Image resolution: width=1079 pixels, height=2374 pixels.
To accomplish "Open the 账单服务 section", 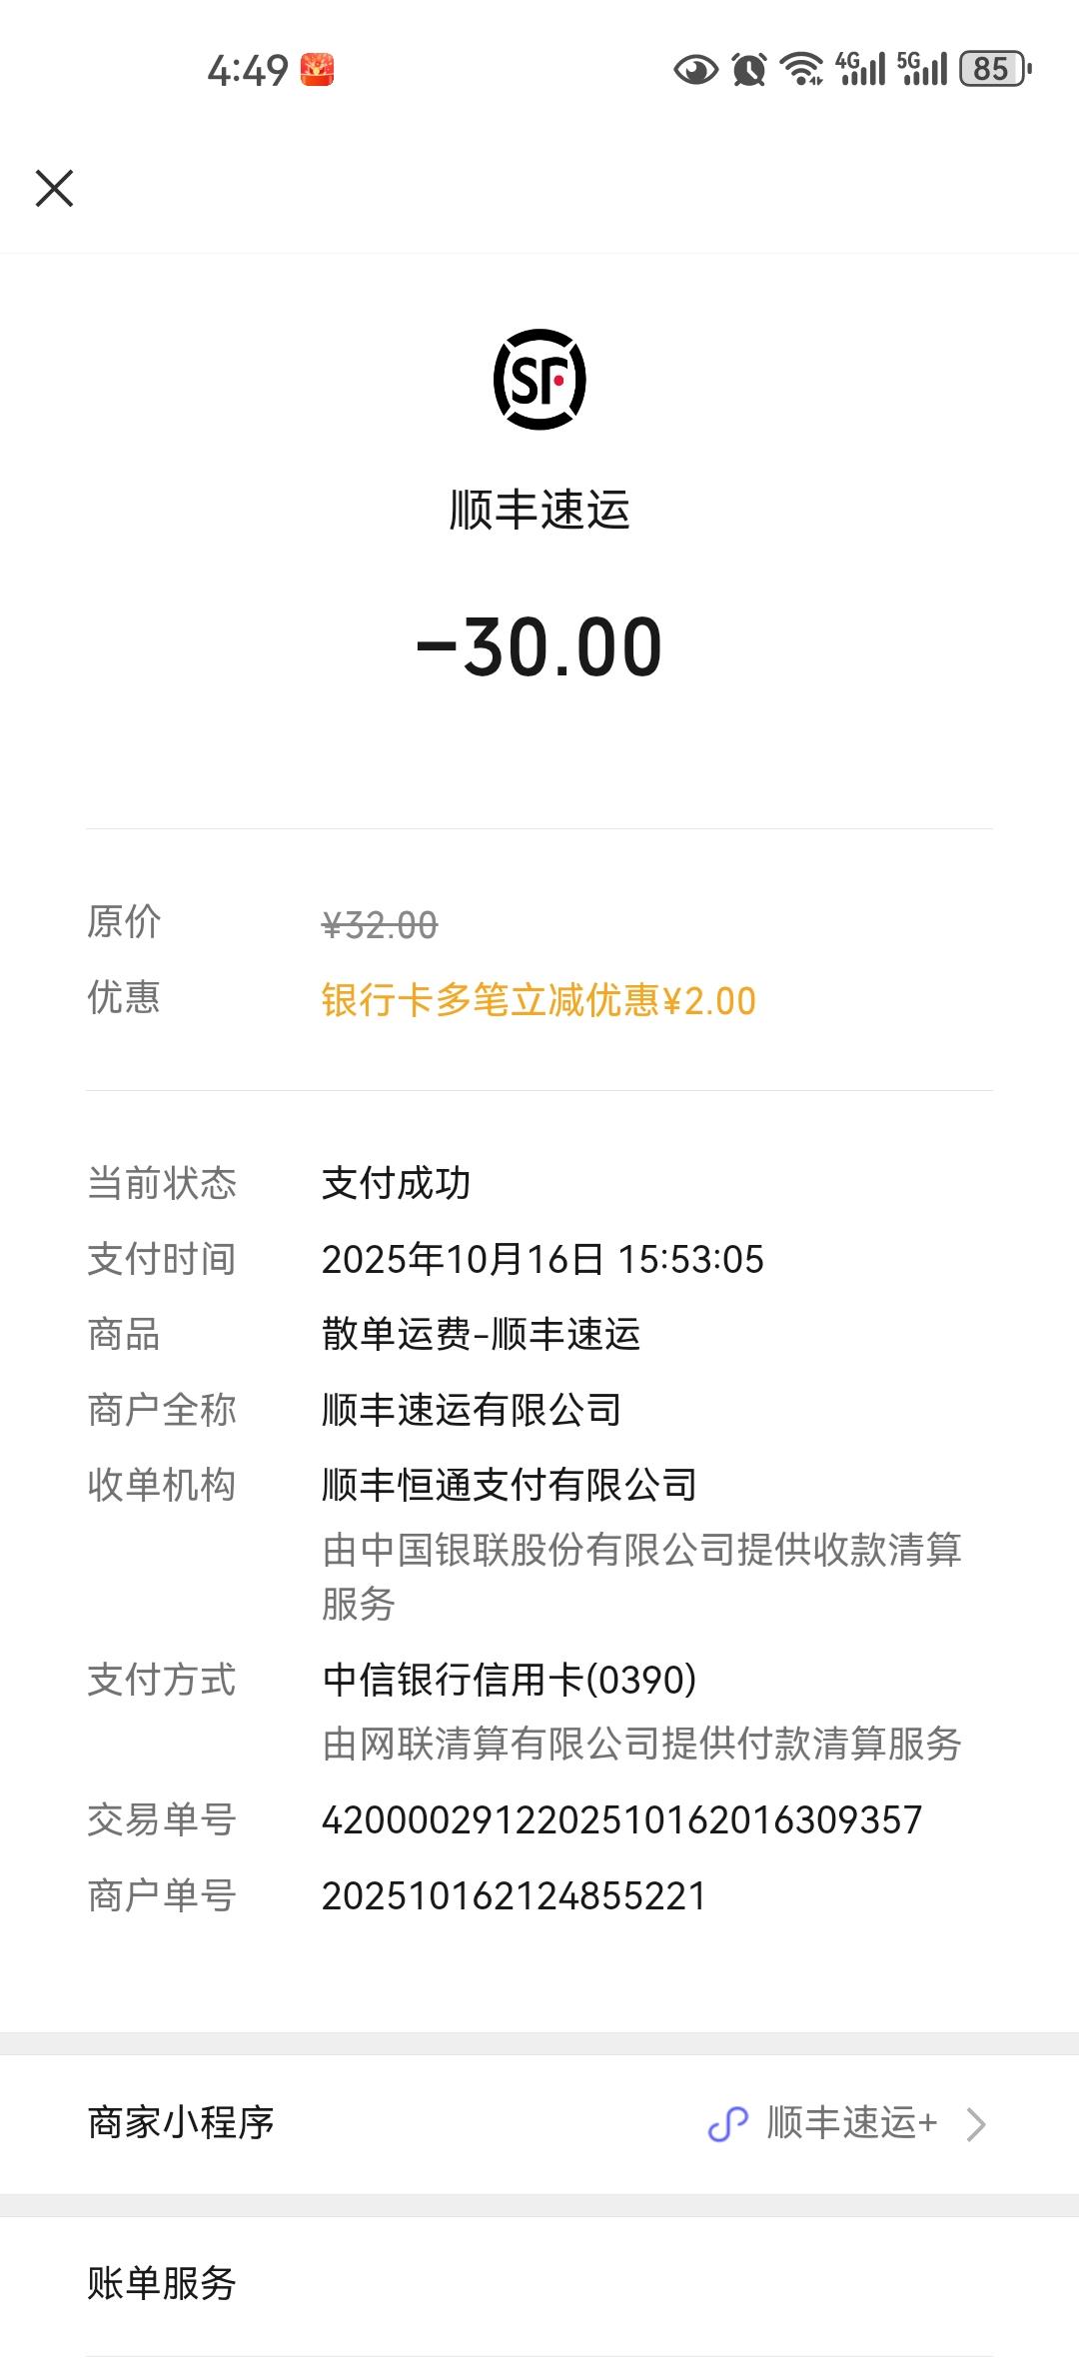I will 162,2283.
